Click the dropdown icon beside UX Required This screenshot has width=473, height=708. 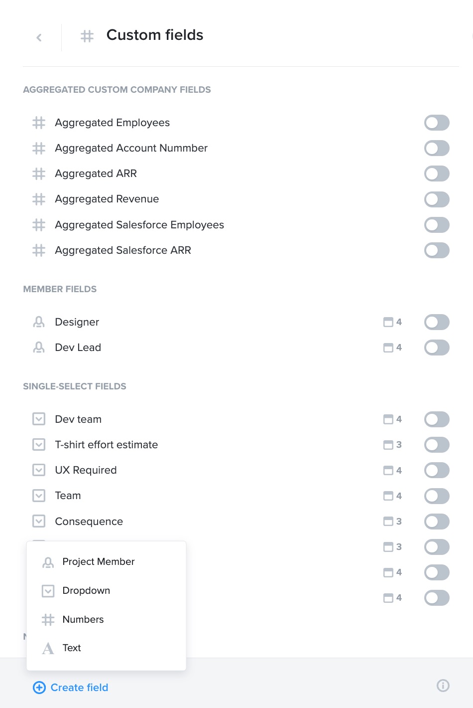pyautogui.click(x=39, y=470)
